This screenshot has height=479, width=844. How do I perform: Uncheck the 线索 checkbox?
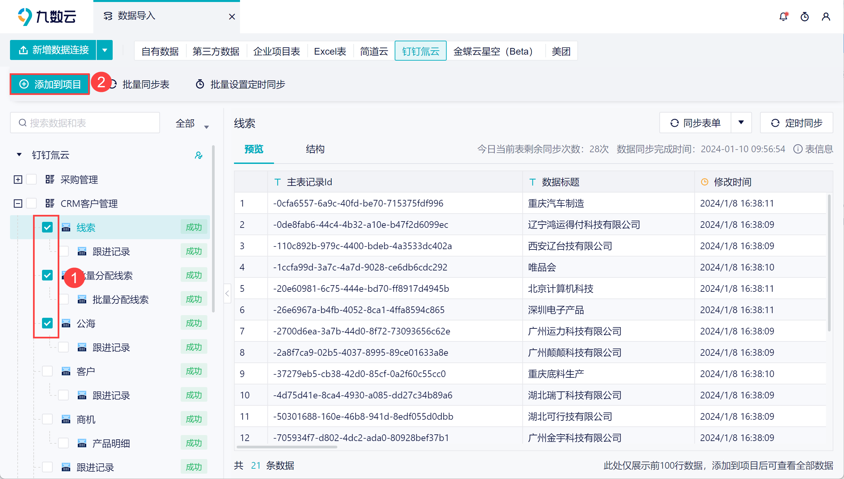click(x=47, y=228)
